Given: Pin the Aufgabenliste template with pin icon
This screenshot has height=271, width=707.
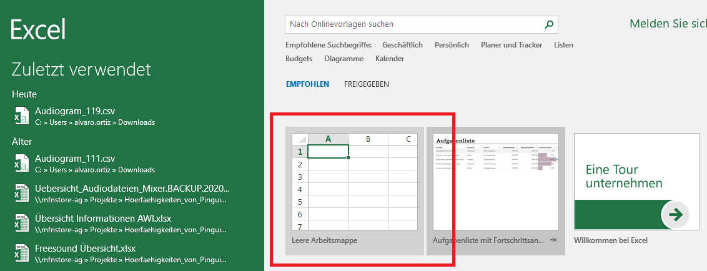Looking at the screenshot, I should [x=553, y=240].
